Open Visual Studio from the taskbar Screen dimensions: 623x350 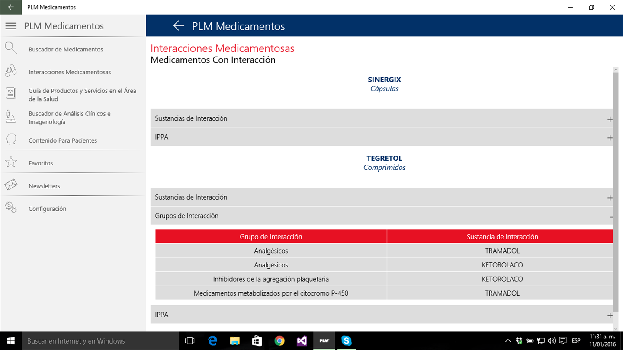coord(302,341)
